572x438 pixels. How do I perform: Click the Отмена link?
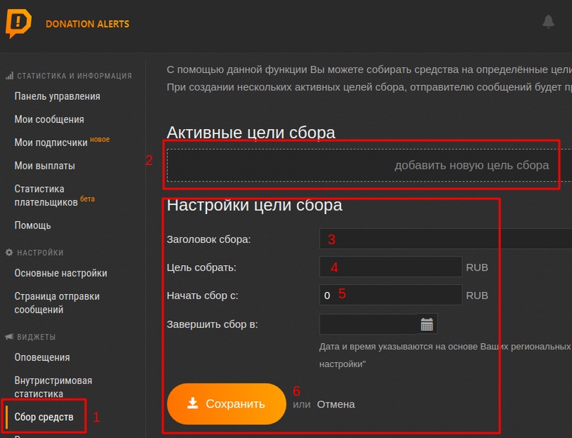click(x=335, y=405)
